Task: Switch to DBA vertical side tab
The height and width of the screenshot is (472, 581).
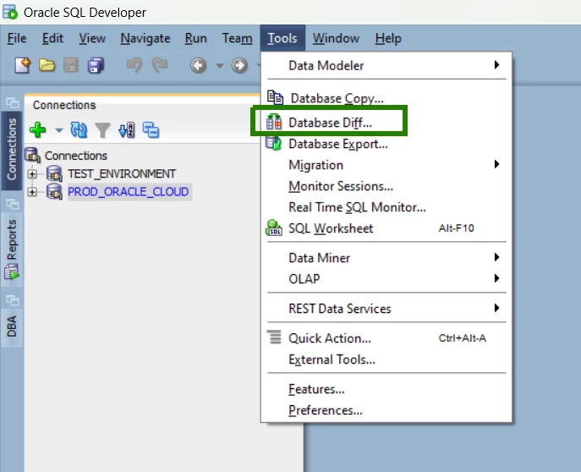Action: tap(12, 327)
